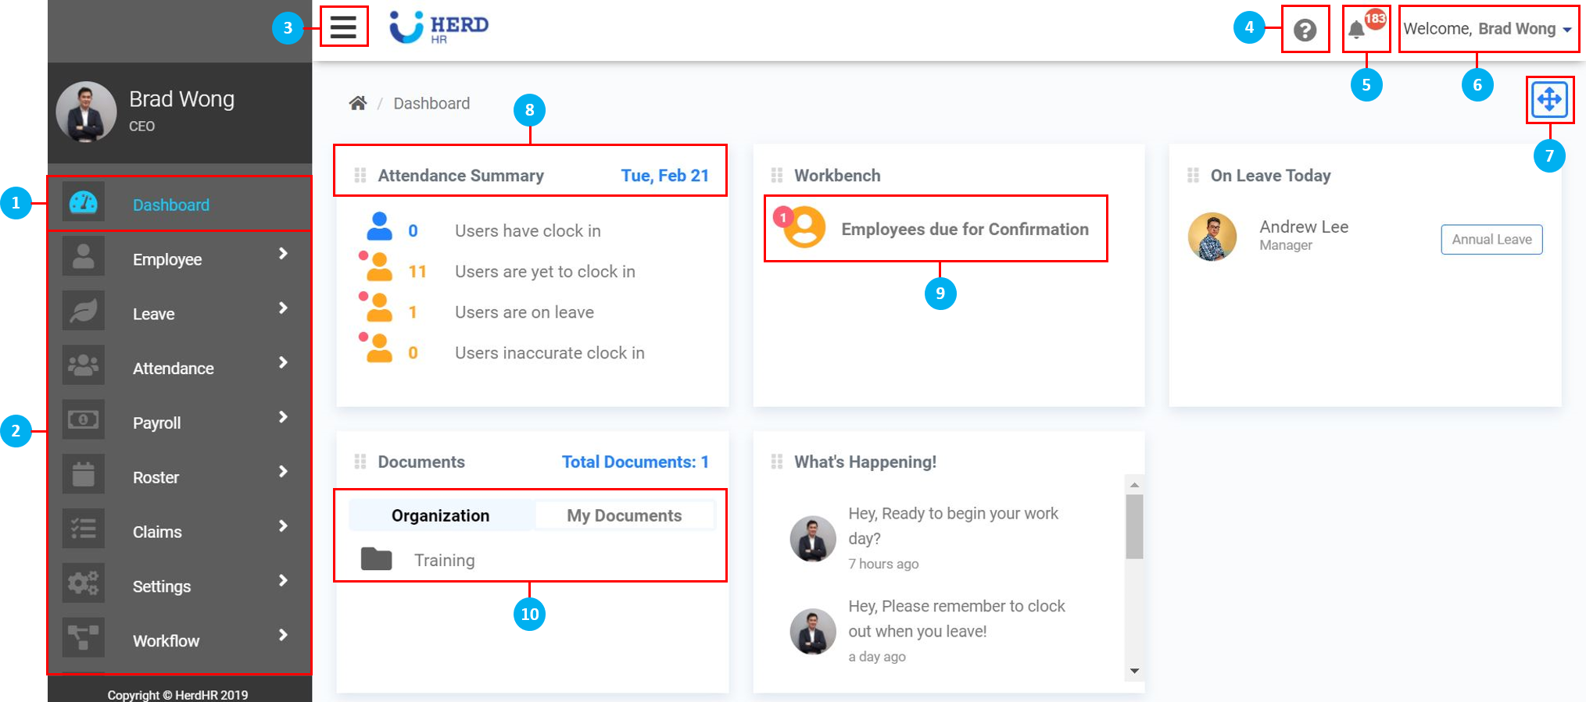Click the hamburger menu icon
1586x702 pixels.
(x=343, y=27)
